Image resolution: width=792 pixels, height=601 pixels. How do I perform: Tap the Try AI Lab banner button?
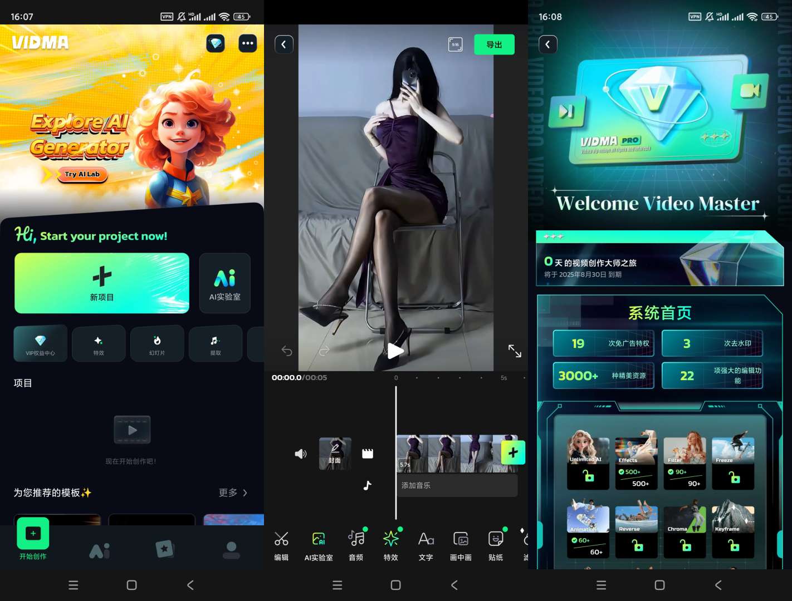click(82, 174)
